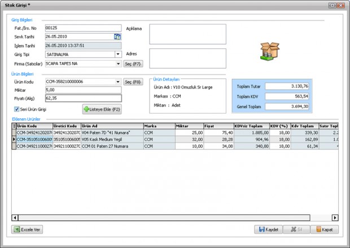Open the Sevk Tarihi calendar picker icon
350x248 pixels.
tap(117, 37)
